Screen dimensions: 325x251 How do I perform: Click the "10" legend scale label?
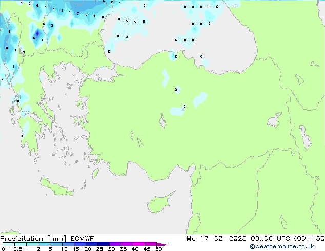[x=64, y=249]
